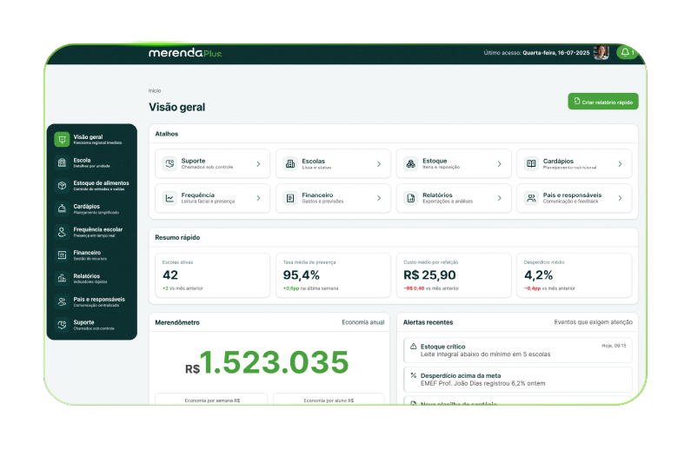Select the Frequência escolar sidebar icon
This screenshot has height=450, width=691.
[62, 232]
